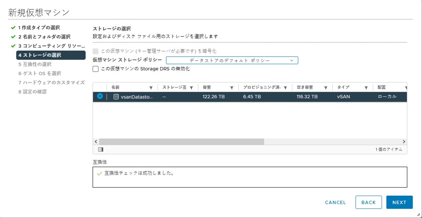Click the BACK button
Viewport: 422px width, 218px height.
(369, 202)
